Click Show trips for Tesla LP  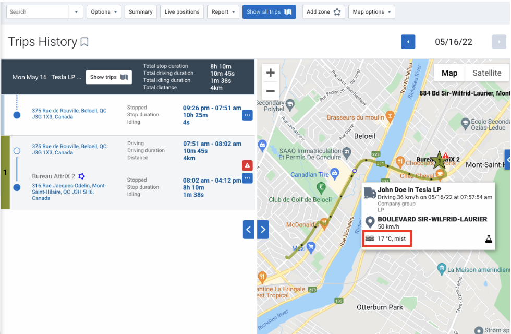(109, 77)
